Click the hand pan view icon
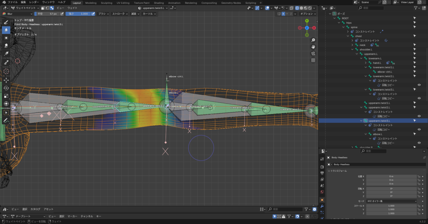Image resolution: width=428 pixels, height=224 pixels. pos(313,47)
